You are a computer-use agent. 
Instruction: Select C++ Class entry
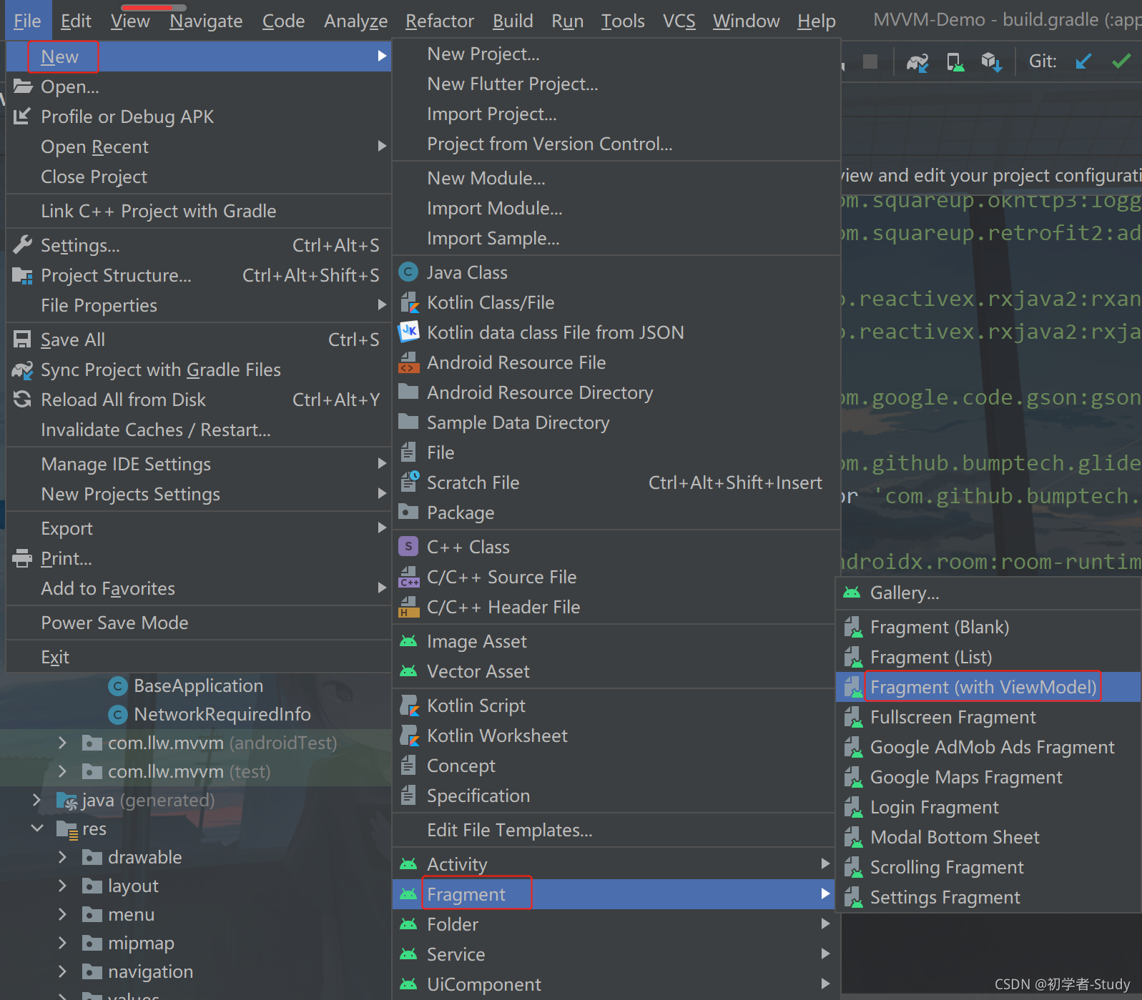pos(616,547)
